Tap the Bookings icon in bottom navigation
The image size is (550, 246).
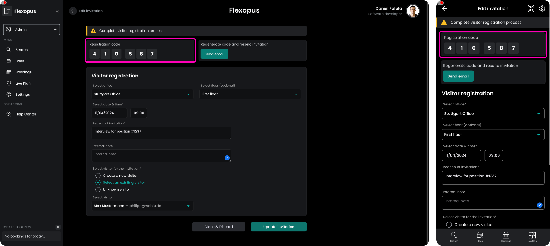point(506,236)
